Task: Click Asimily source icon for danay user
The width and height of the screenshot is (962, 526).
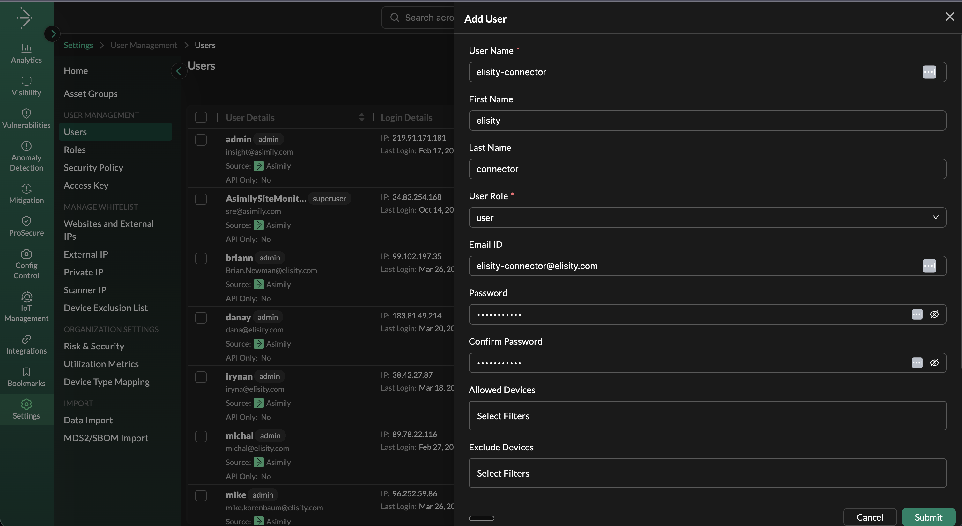Action: coord(258,344)
